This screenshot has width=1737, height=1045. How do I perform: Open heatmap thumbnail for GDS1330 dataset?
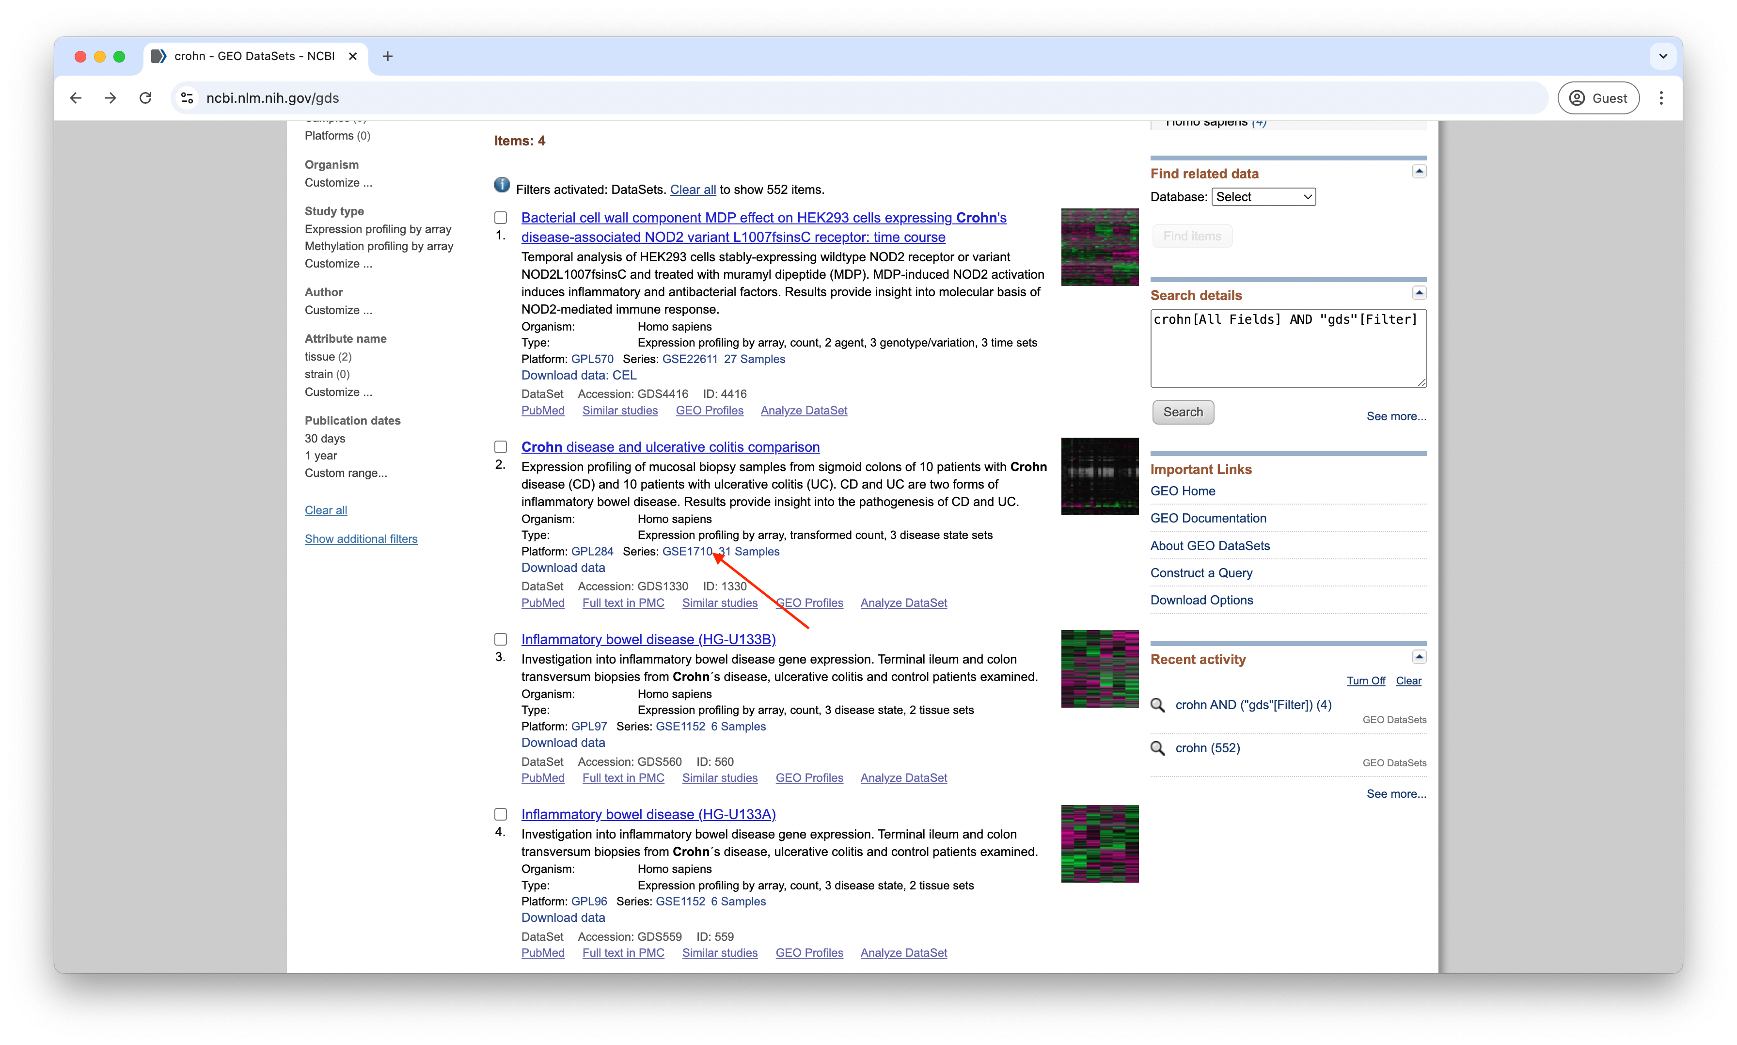pos(1100,477)
